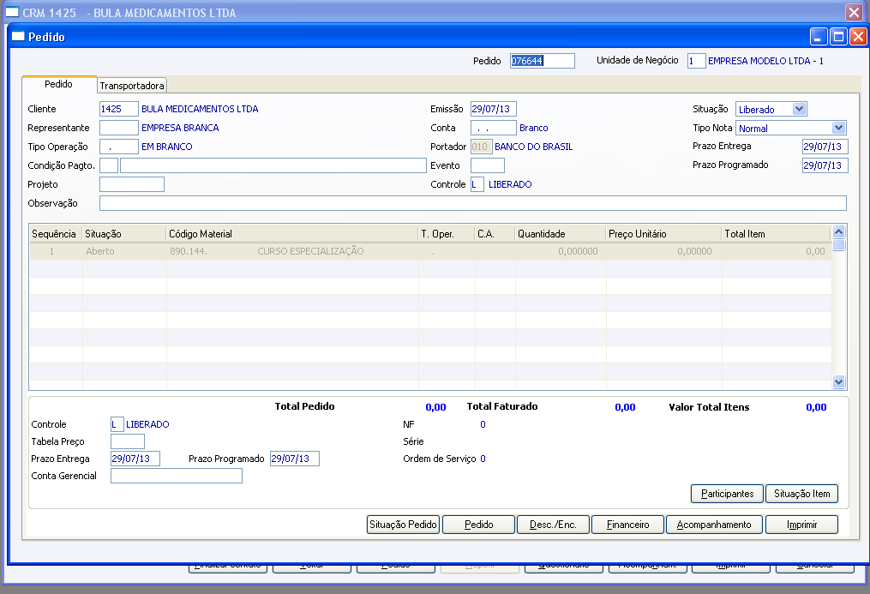Click the top-right Prazo Programado date field
The image size is (870, 594).
[825, 165]
